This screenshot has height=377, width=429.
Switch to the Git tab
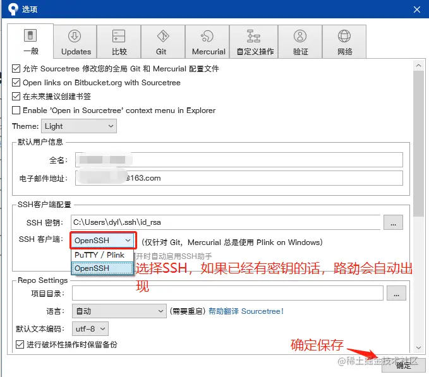[163, 42]
